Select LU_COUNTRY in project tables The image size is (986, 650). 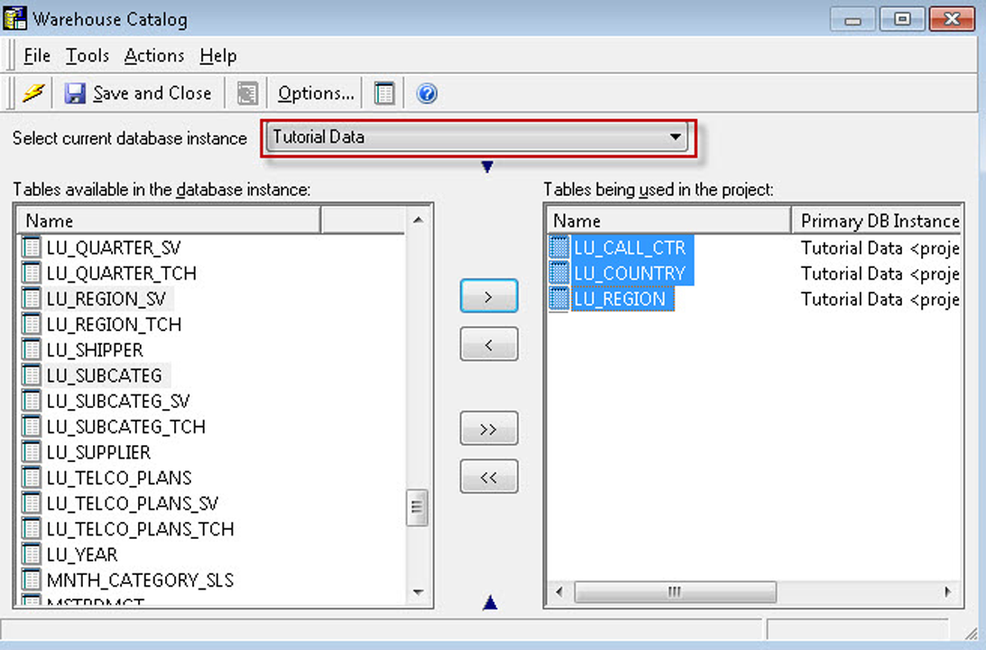630,273
